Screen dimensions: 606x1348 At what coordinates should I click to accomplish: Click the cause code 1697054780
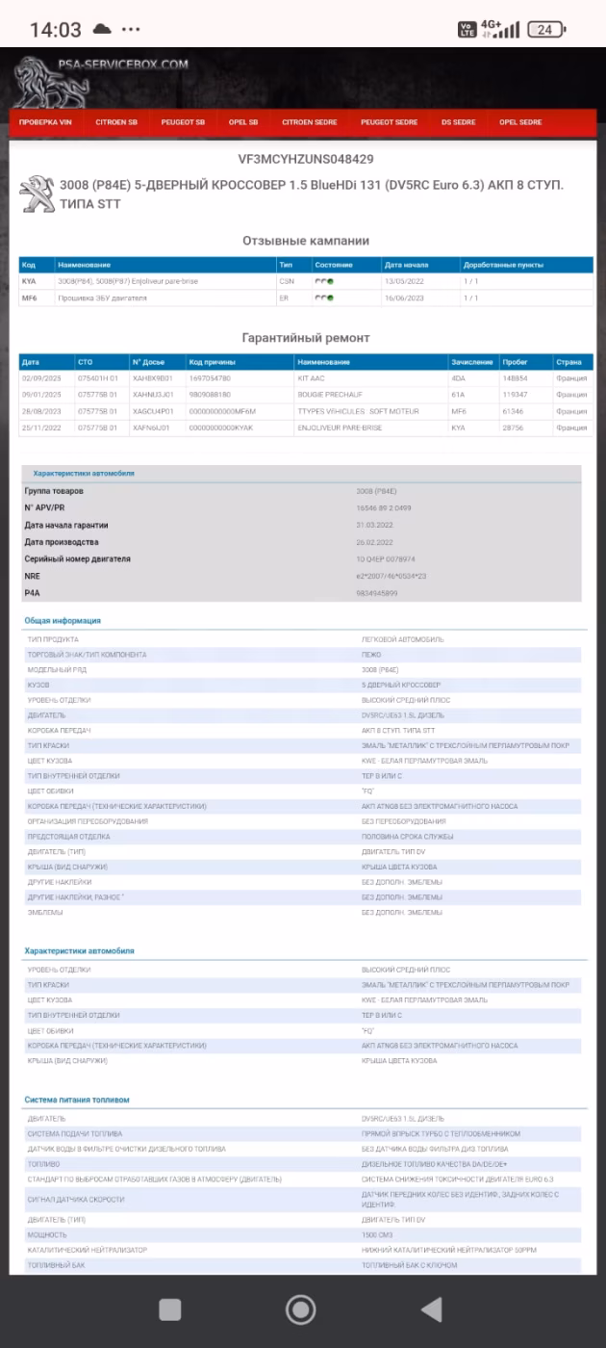click(x=210, y=378)
